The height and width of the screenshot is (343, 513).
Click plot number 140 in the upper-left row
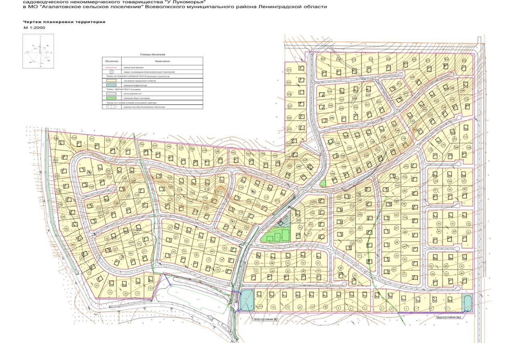point(75,138)
